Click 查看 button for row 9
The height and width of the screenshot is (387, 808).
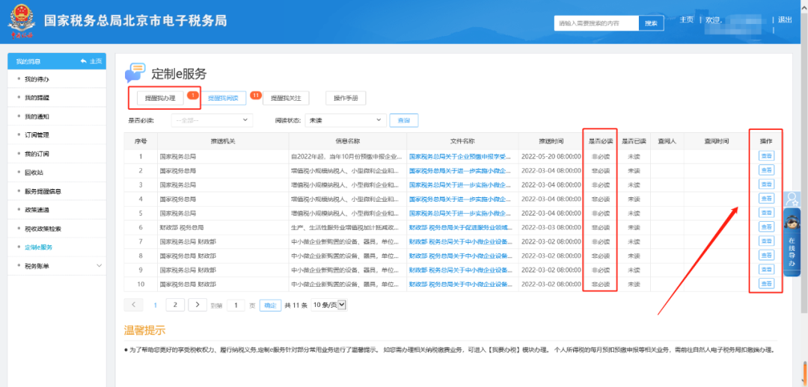click(x=766, y=269)
